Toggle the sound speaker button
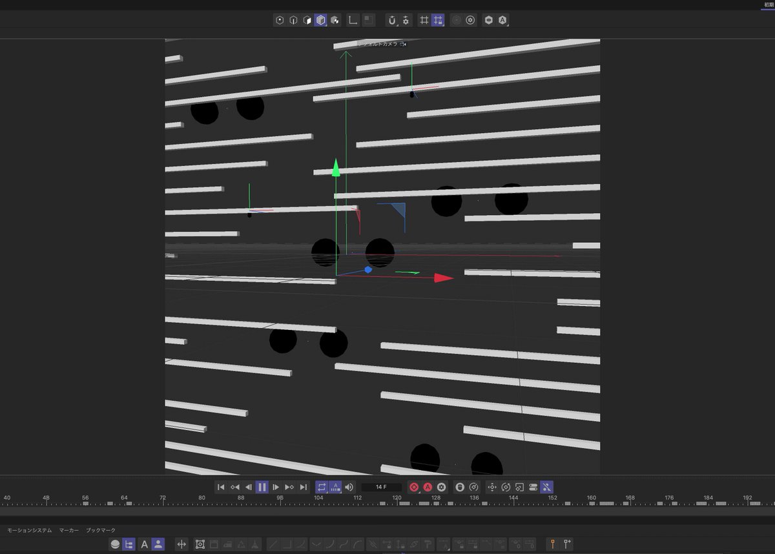 pyautogui.click(x=349, y=487)
